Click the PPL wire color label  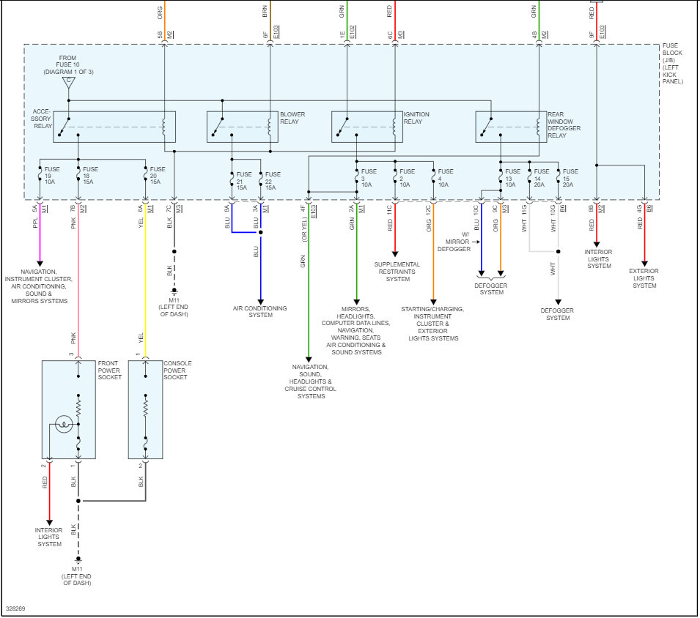click(36, 223)
